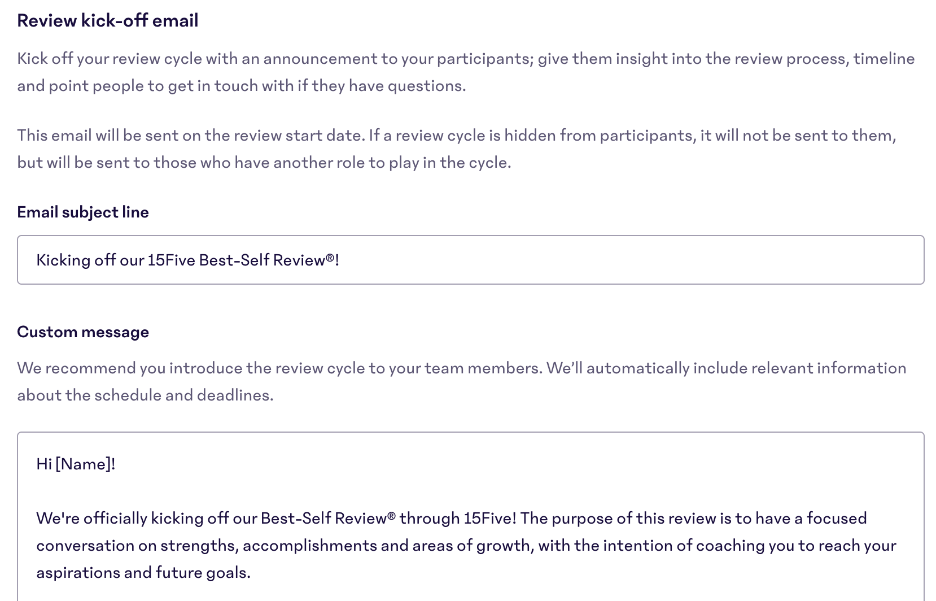Click the word "15Five" in the message body

click(x=490, y=518)
